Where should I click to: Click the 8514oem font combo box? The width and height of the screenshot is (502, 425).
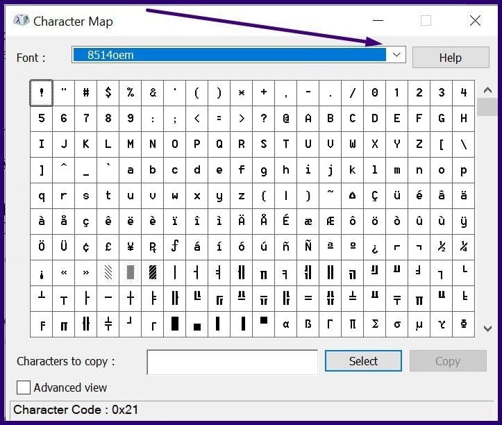[229, 55]
